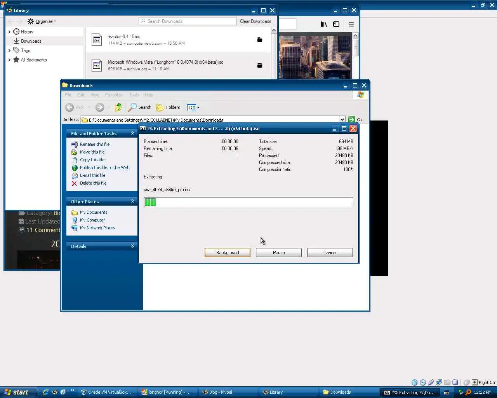Expand the All Bookmarks tree item
The height and width of the screenshot is (398, 497).
9,60
